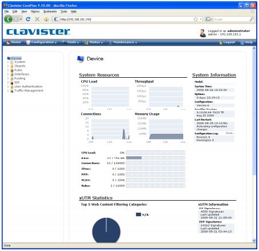Select Device in the tree
The width and height of the screenshot is (259, 251).
[16, 58]
